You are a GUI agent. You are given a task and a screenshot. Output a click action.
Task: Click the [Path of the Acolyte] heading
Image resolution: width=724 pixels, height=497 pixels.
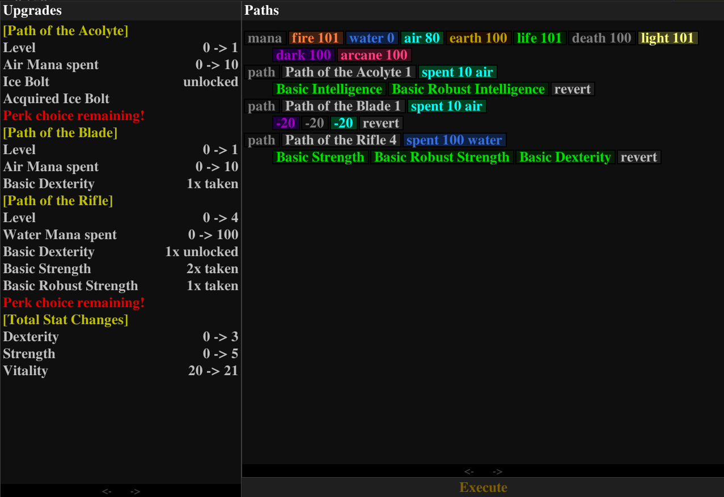66,31
